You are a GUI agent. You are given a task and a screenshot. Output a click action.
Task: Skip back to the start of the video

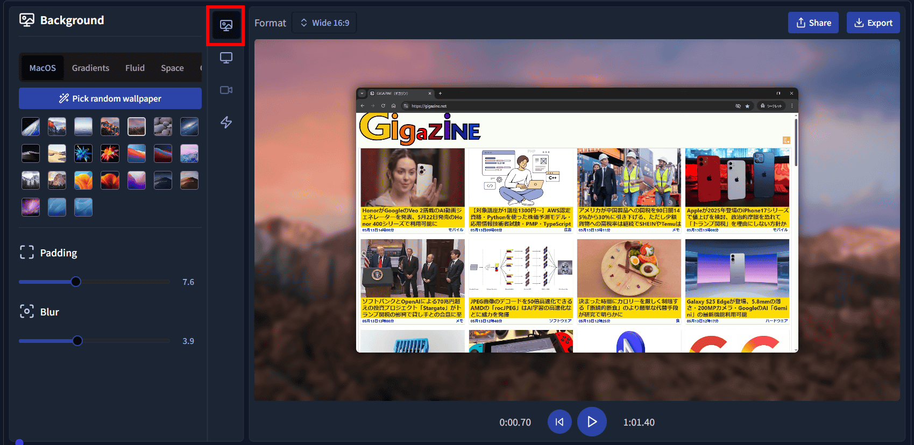coord(559,422)
